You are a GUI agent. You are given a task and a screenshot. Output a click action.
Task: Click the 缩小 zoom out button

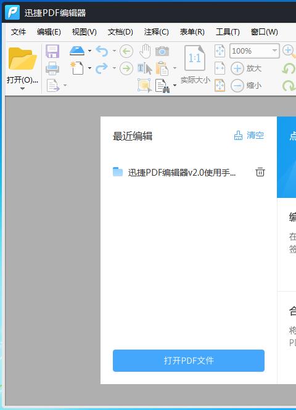(246, 86)
